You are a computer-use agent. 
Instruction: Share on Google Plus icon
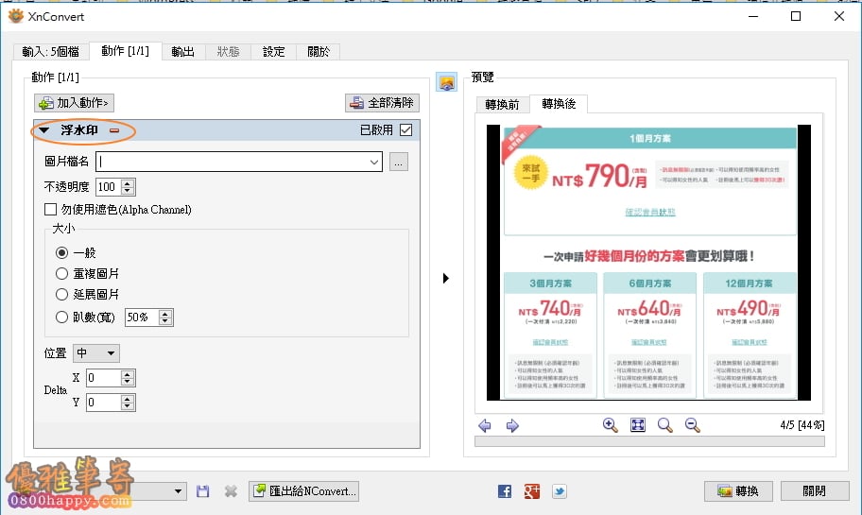[x=531, y=490]
